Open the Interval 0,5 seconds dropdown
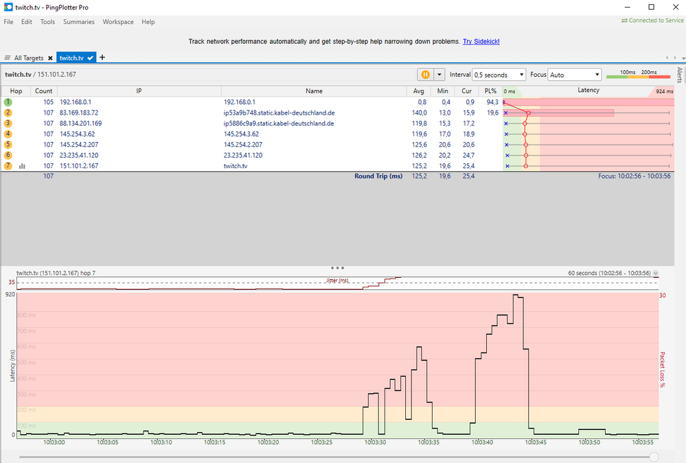 coord(499,75)
